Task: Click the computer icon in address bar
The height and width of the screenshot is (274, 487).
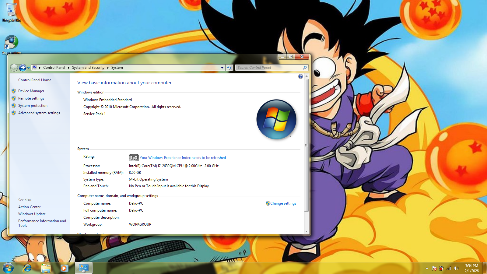Action: 35,68
